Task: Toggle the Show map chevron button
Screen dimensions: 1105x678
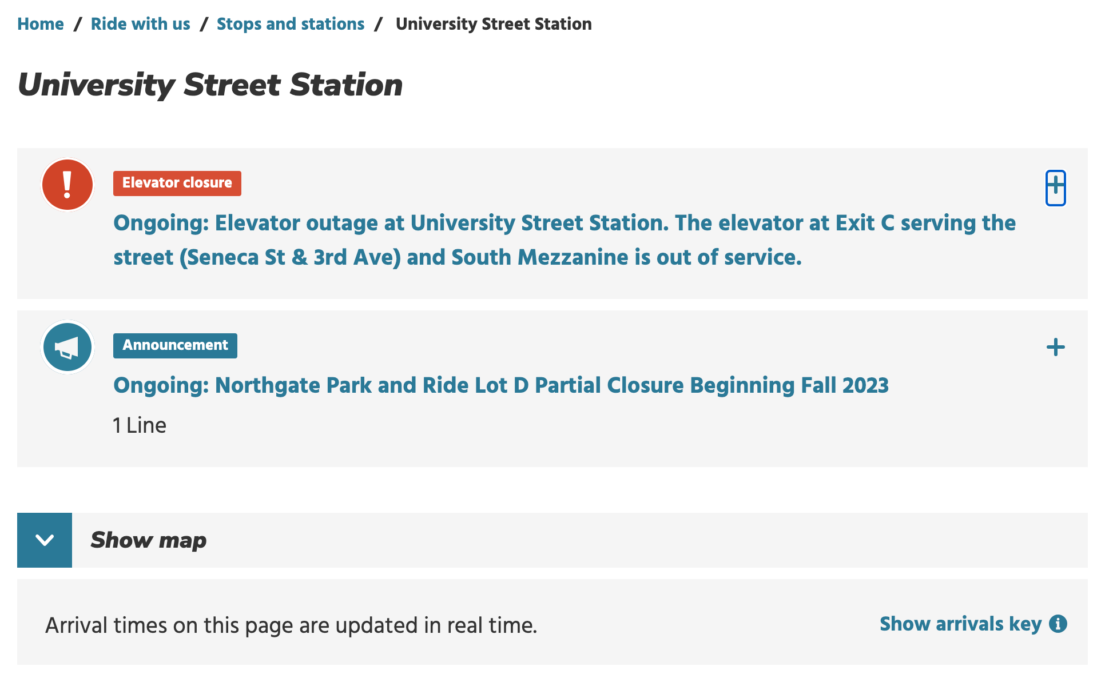Action: (x=45, y=540)
